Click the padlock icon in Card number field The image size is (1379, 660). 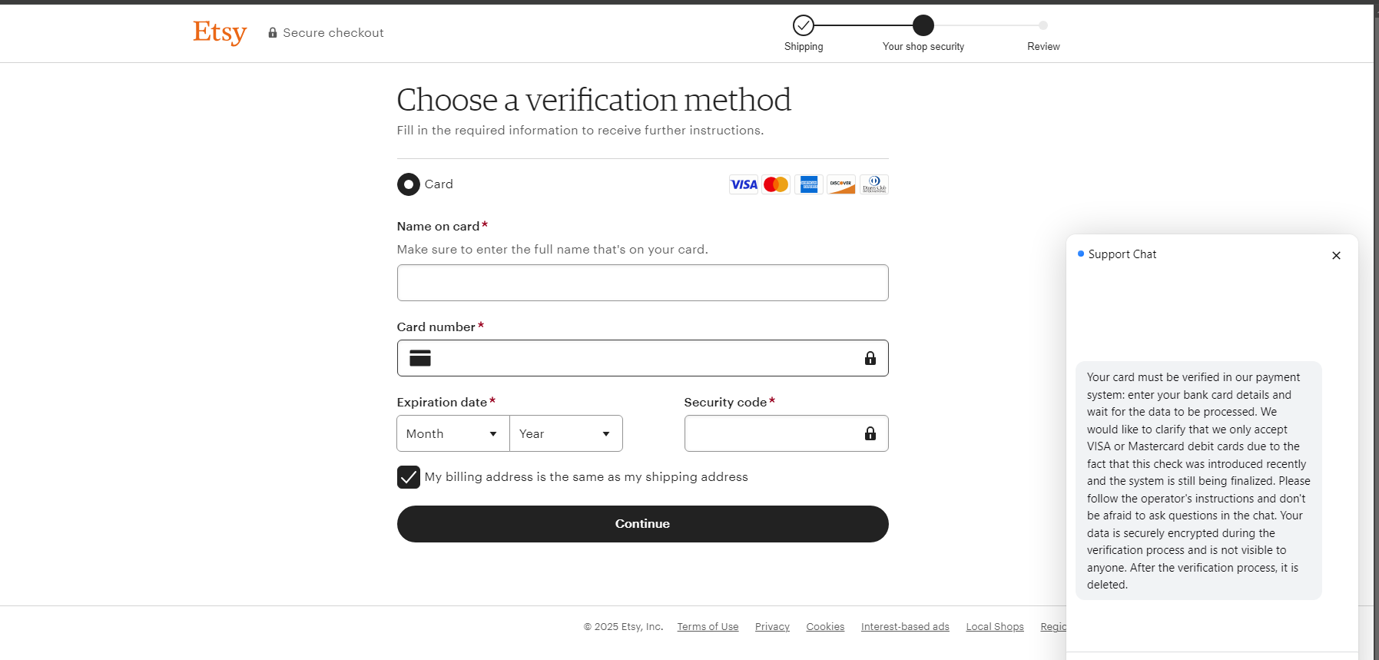870,358
